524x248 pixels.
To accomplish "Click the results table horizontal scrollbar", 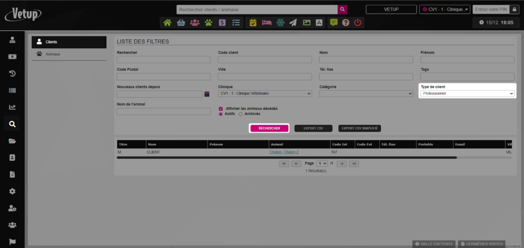I will pos(287,158).
